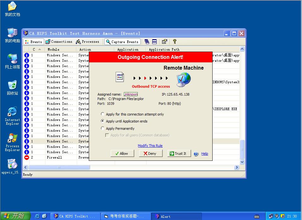
Task: Click the cascade windows toolbar icon
Action: coord(147,41)
